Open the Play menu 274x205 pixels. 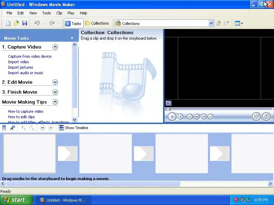(71, 13)
